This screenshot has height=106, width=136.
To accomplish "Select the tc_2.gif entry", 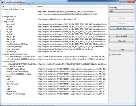I will pos(9,27).
